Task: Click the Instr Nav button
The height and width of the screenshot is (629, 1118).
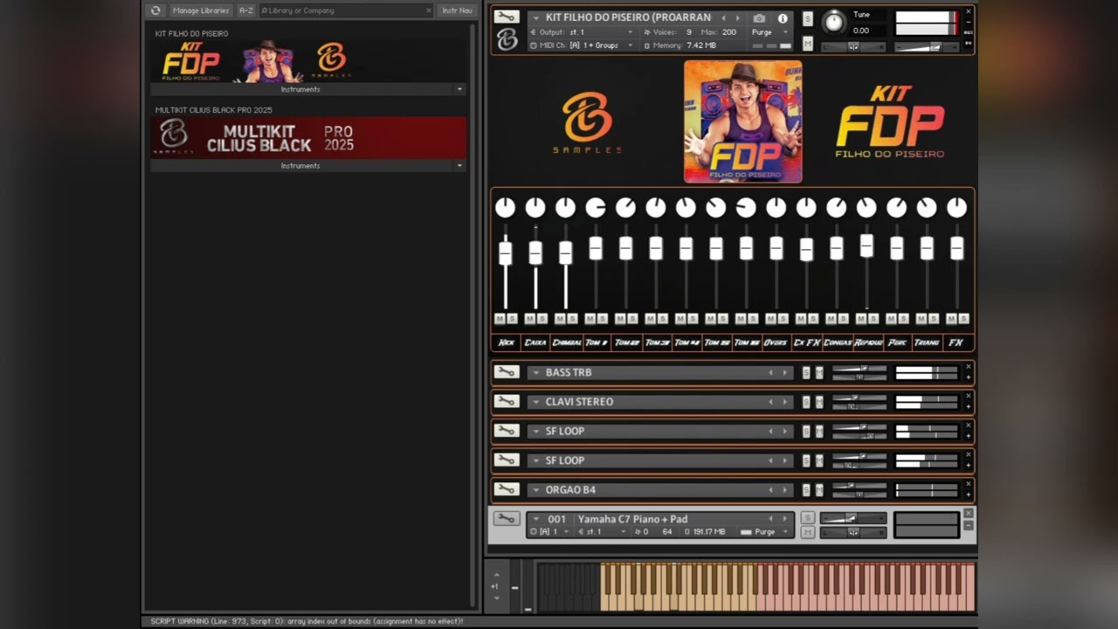Action: 457,10
